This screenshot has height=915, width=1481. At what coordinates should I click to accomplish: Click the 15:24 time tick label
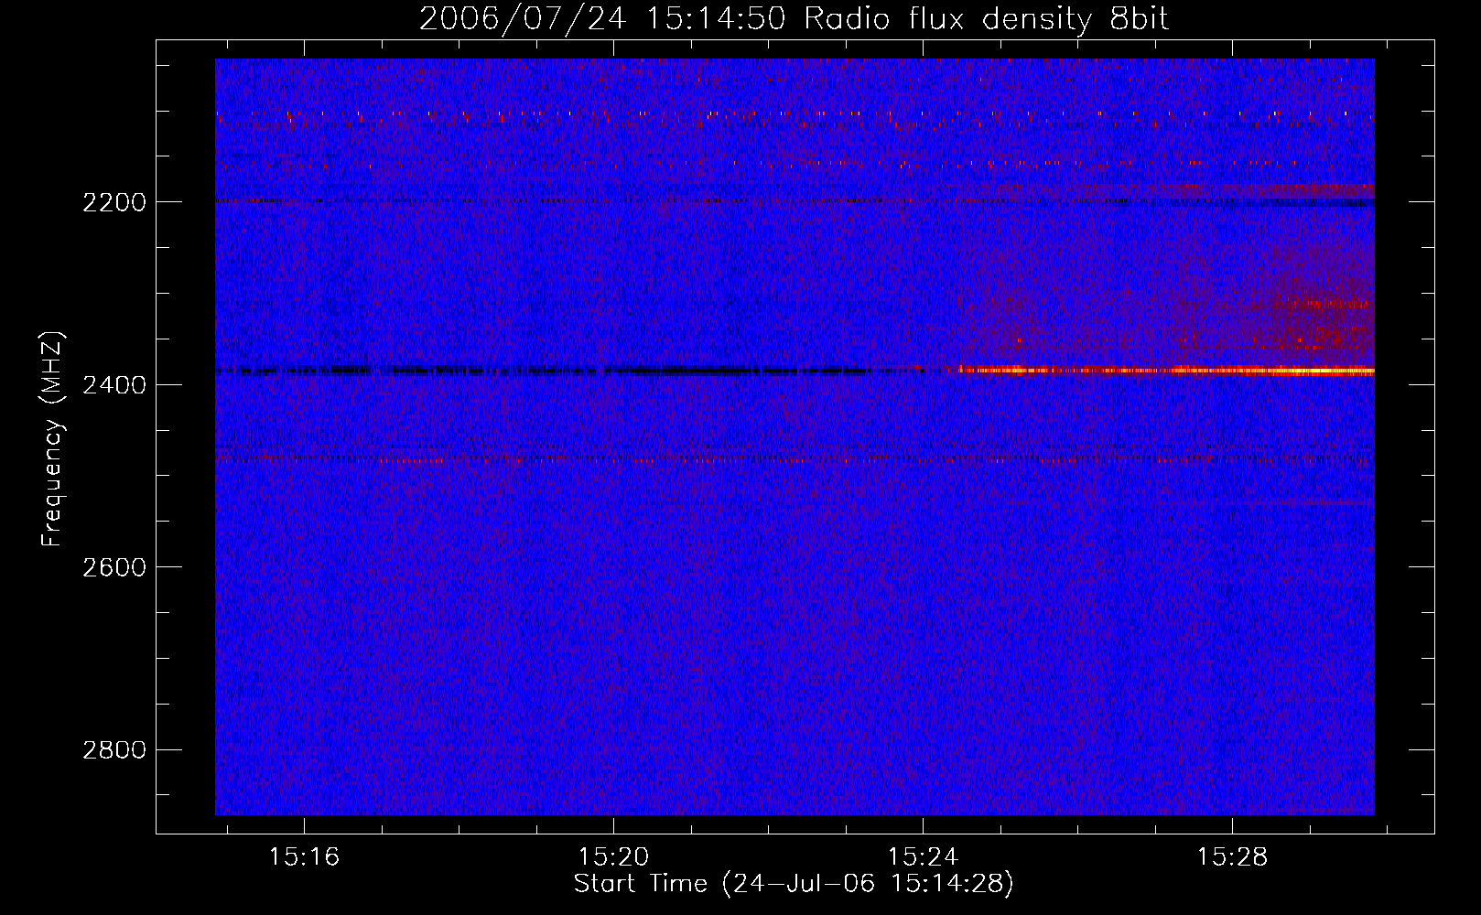coord(923,856)
